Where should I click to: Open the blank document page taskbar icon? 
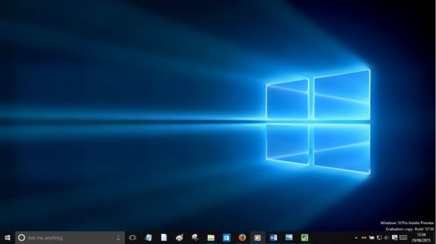pyautogui.click(x=163, y=238)
